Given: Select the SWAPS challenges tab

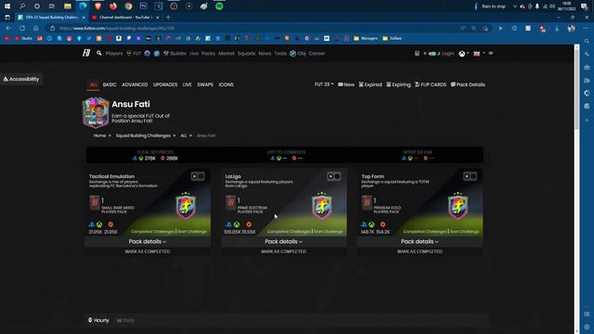Looking at the screenshot, I should point(205,84).
